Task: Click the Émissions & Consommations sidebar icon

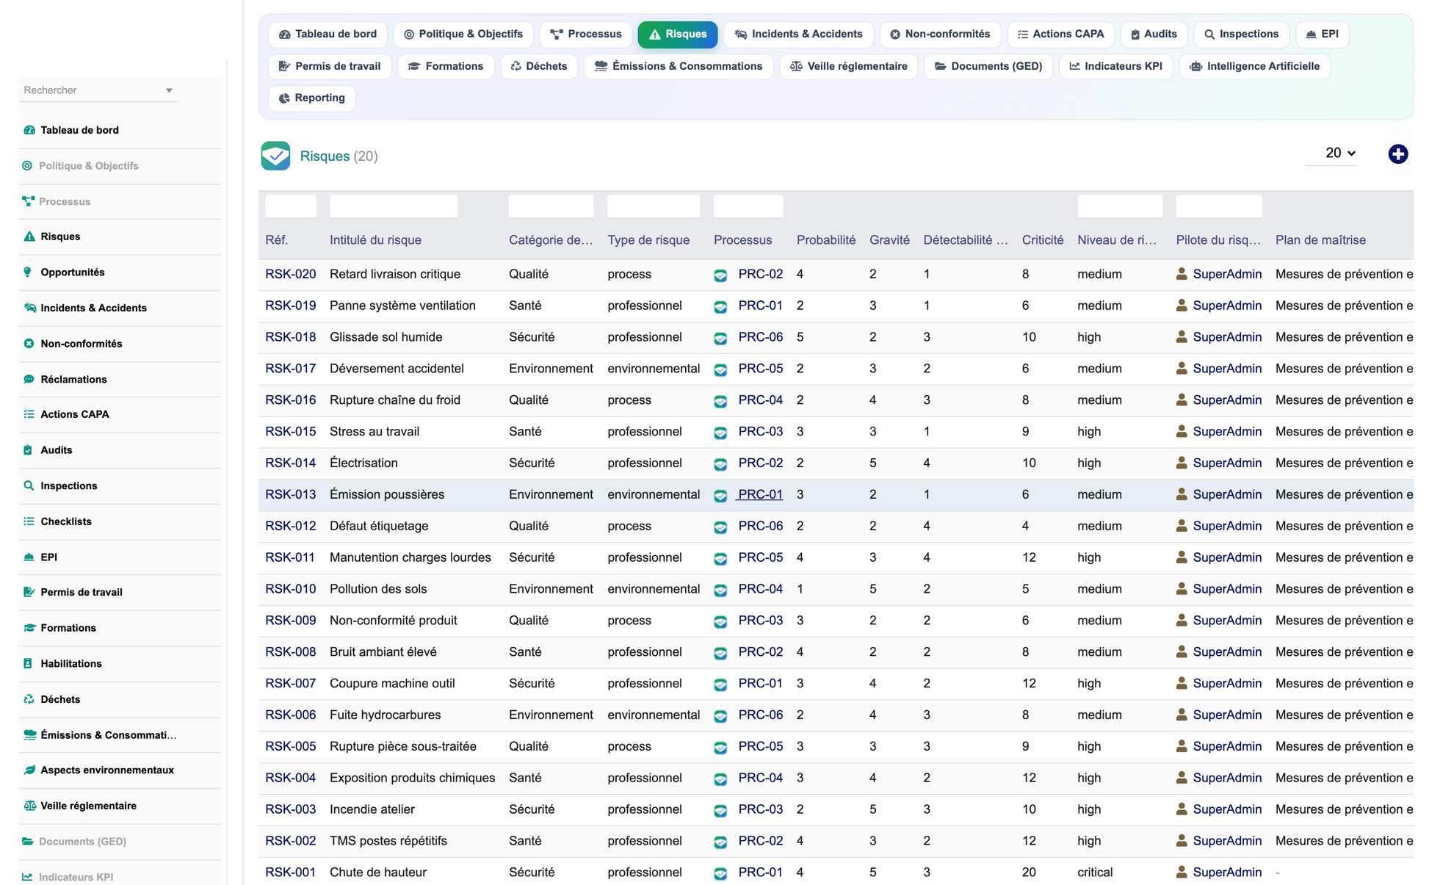Action: [29, 734]
